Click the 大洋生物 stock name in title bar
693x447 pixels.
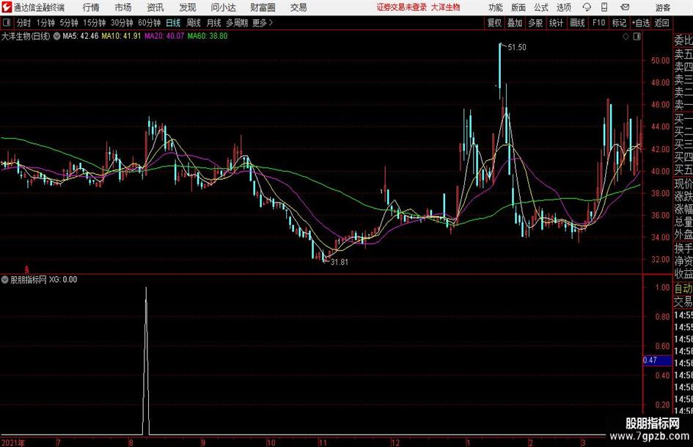[446, 7]
